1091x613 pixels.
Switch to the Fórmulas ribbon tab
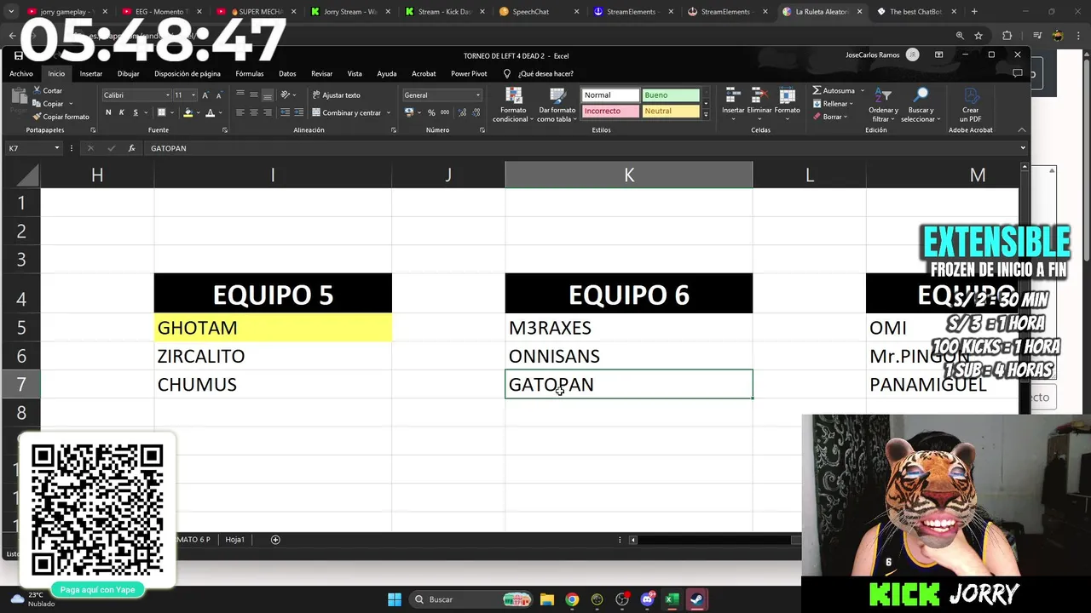[250, 74]
